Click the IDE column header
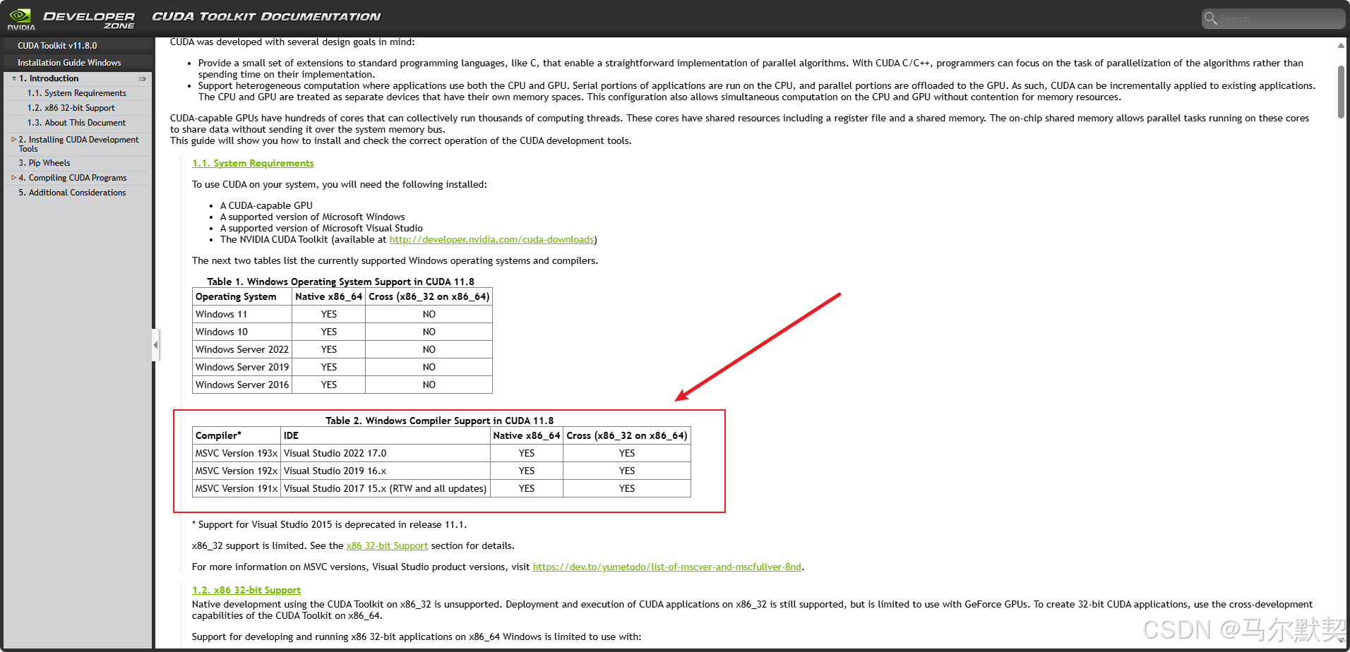 [386, 436]
